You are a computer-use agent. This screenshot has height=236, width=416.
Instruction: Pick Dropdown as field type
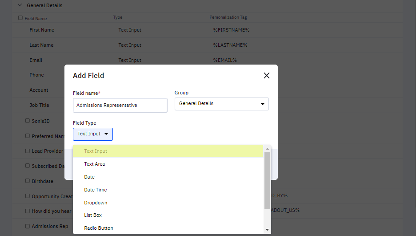pyautogui.click(x=96, y=203)
